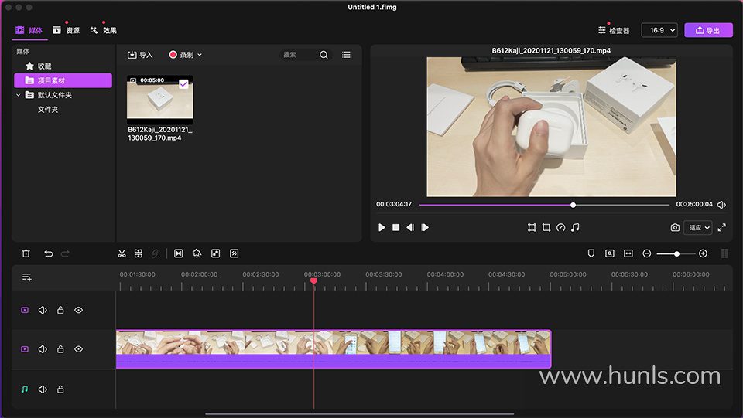Screen dimensions: 743x418
Task: Enter fullscreen preview mode
Action: (x=721, y=227)
